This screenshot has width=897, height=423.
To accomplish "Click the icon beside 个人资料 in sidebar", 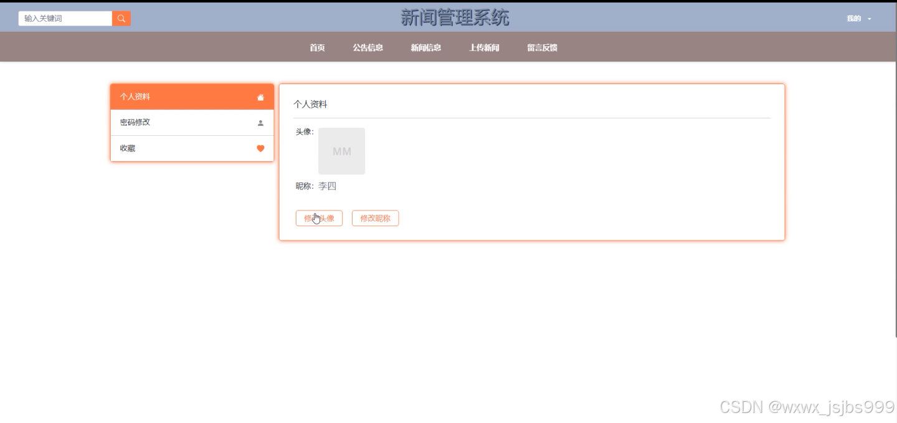I will tap(260, 97).
